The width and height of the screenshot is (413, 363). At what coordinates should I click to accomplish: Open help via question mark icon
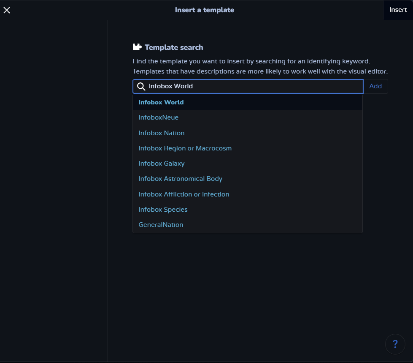click(395, 344)
